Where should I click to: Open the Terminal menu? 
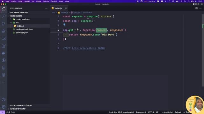click(x=54, y=1)
